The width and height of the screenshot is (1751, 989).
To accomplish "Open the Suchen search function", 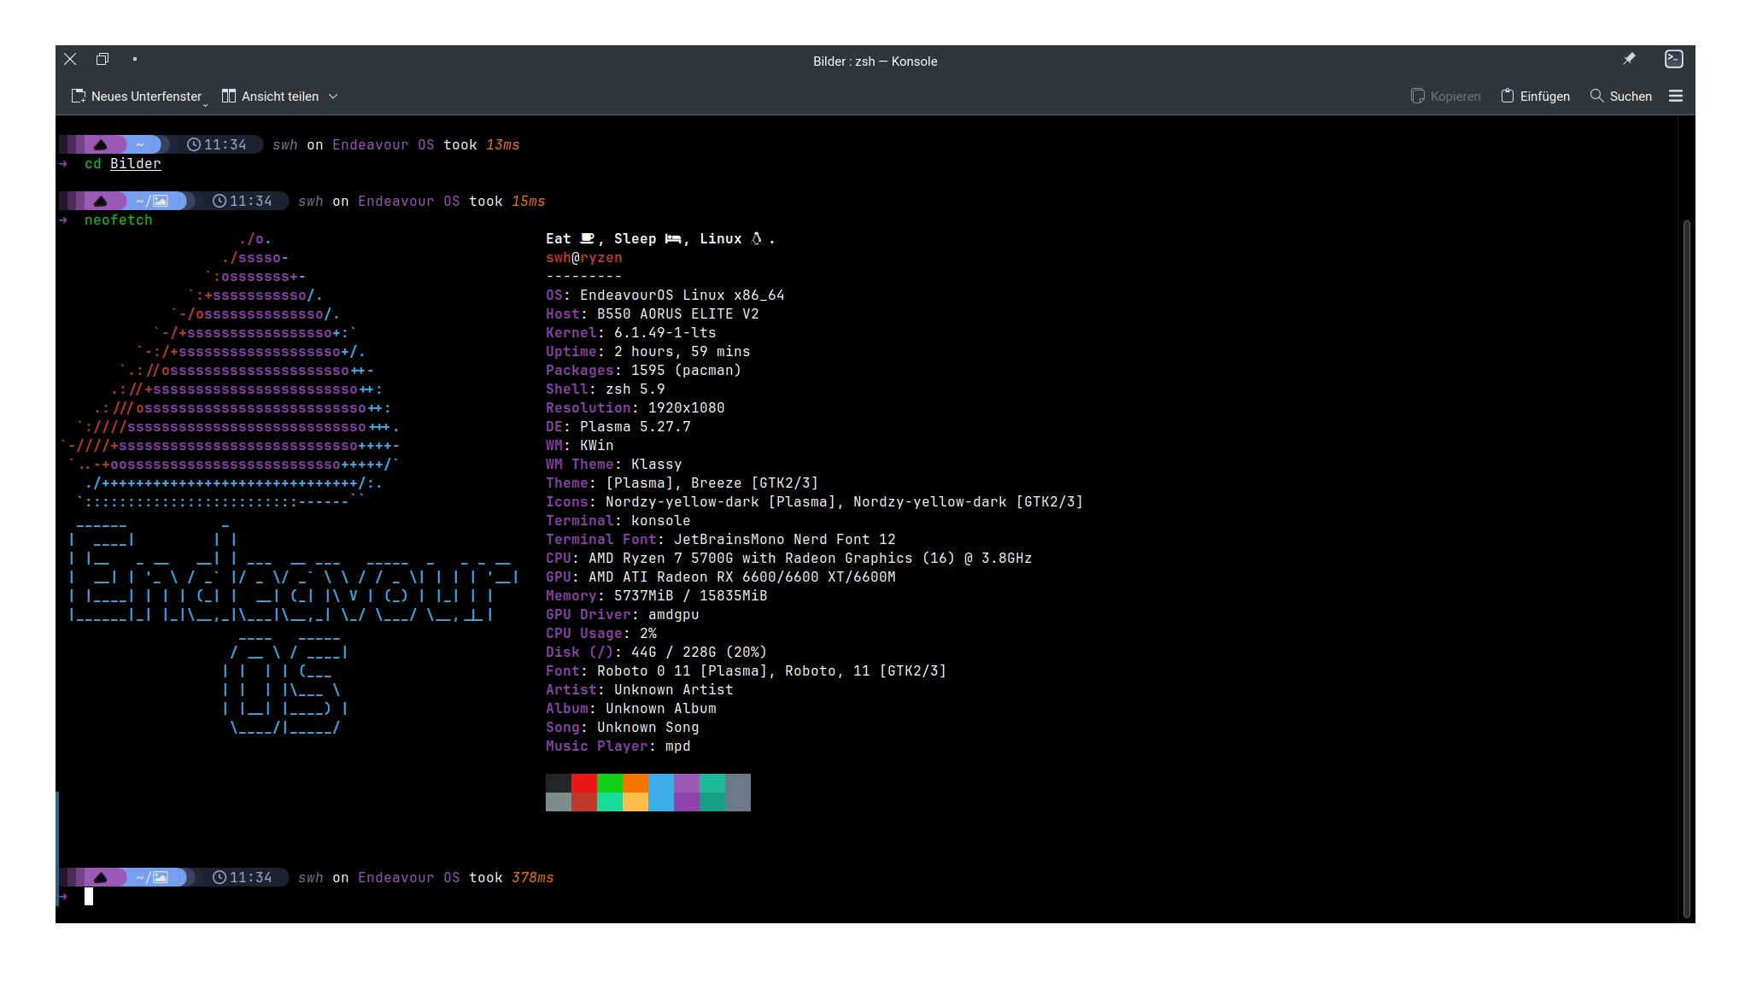I will (1620, 97).
